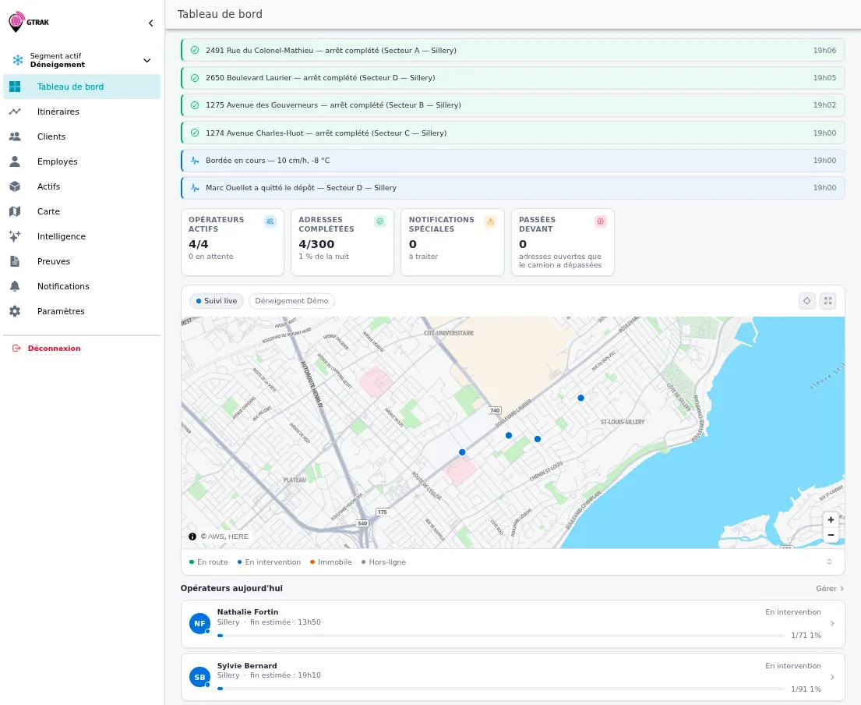Open the Carte page
The height and width of the screenshot is (705, 861).
click(82, 211)
